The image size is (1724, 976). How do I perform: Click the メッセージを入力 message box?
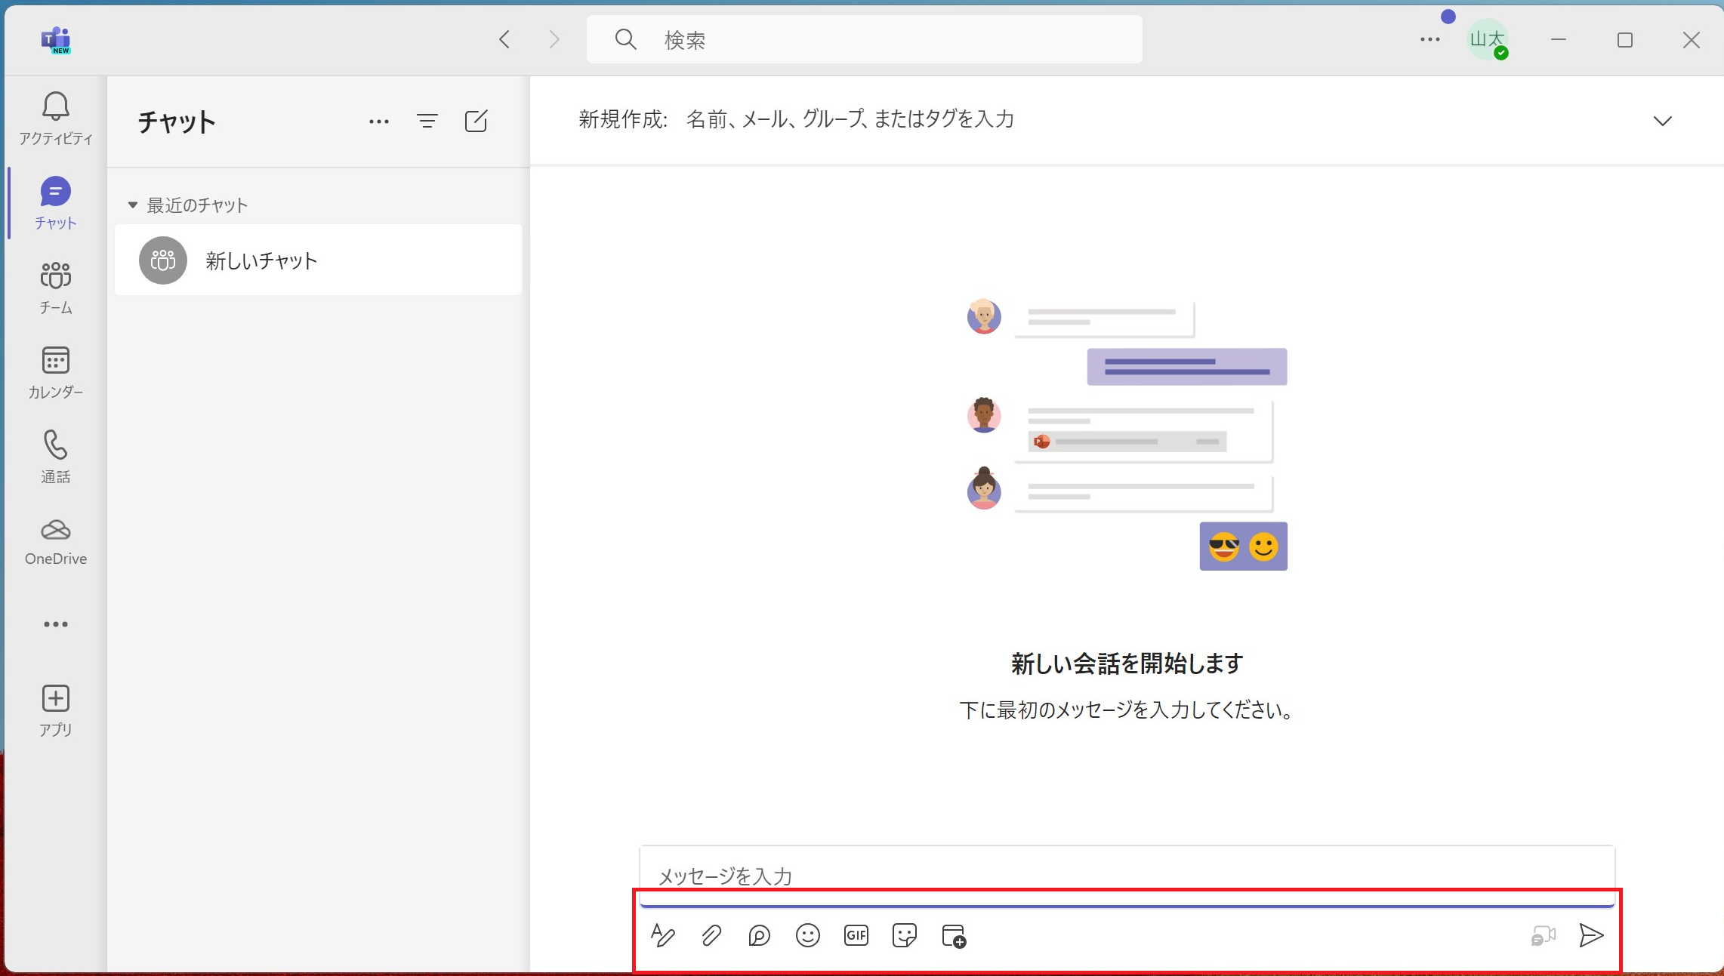click(x=1127, y=876)
